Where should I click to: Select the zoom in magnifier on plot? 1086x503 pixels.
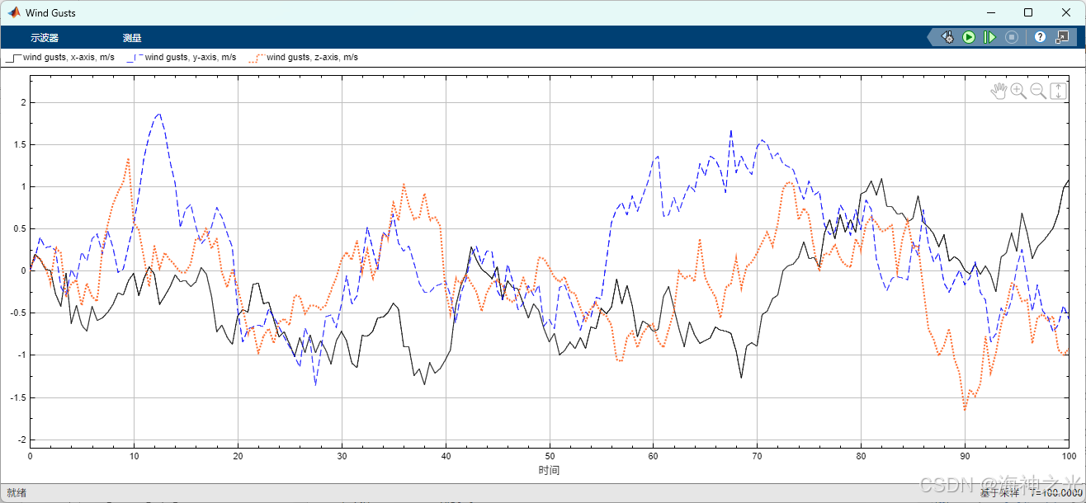(1018, 92)
